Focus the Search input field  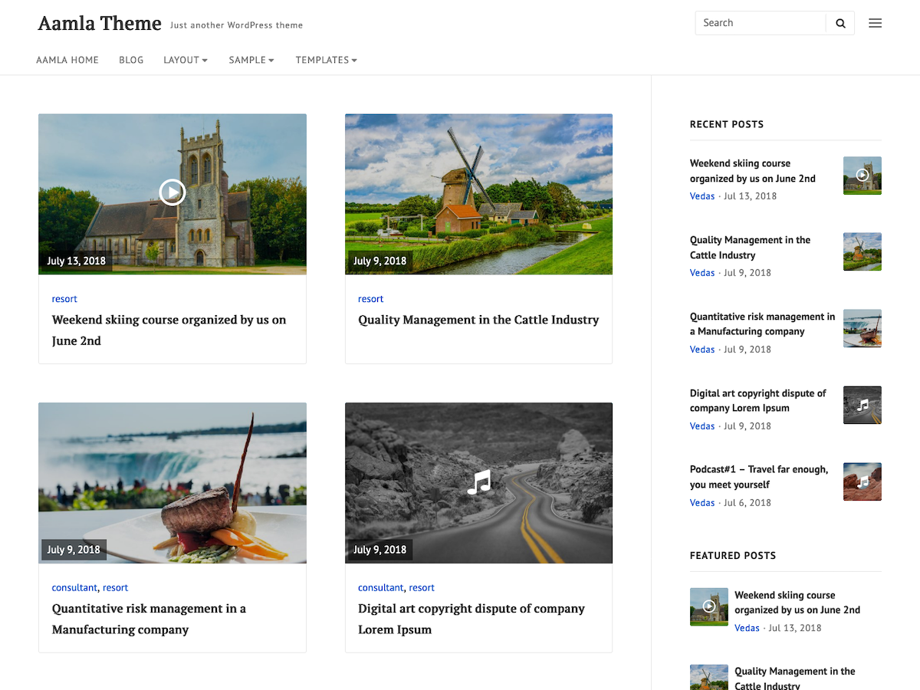pos(759,23)
